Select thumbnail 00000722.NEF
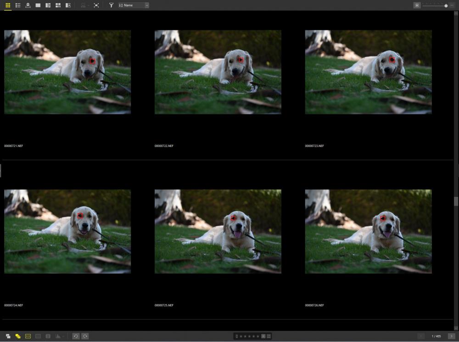Image resolution: width=459 pixels, height=342 pixels. click(218, 72)
